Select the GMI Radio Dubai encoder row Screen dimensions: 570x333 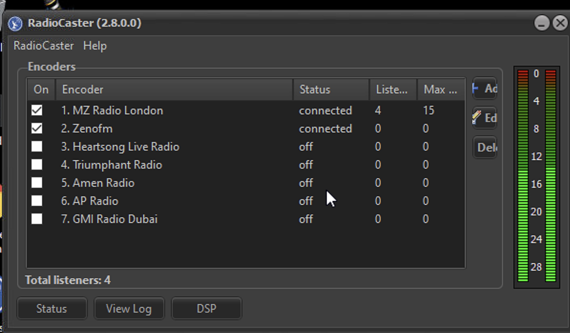246,219
